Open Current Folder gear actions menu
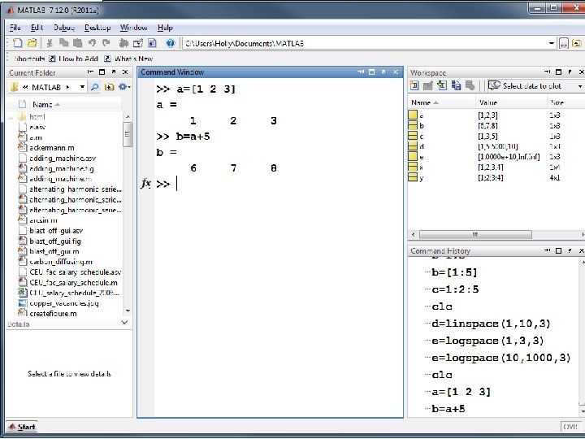This screenshot has height=439, width=585. (124, 87)
